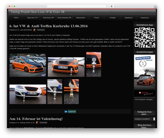
Task: Click site title Tuning Projekt Seat Leon 1P & Exeo 3R
Action: (x=37, y=12)
